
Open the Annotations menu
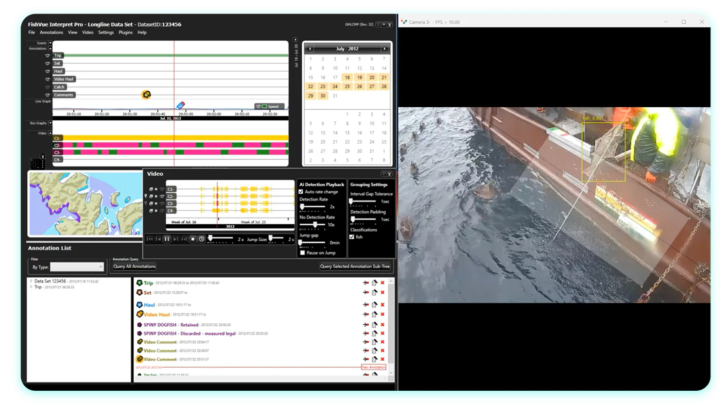coord(52,33)
